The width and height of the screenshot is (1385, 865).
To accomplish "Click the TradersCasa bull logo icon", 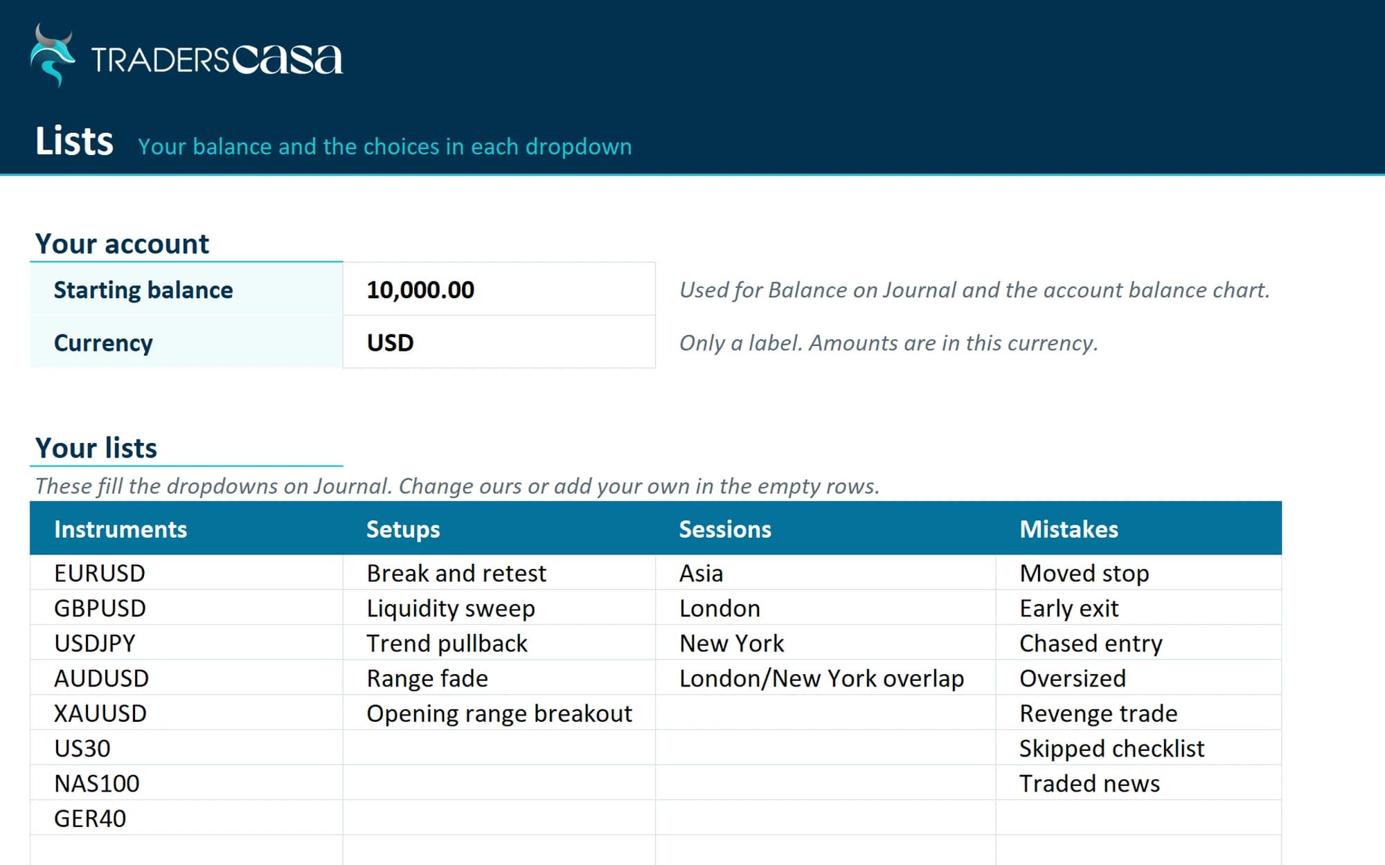I will [53, 55].
